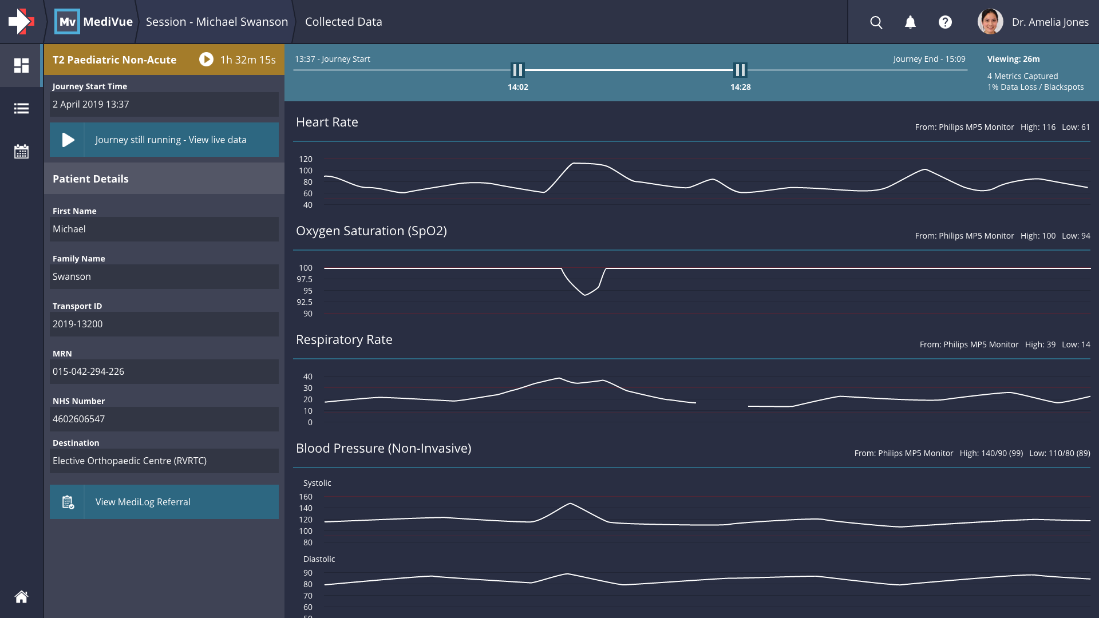Open the dashboard grid view in sidebar

click(x=21, y=66)
